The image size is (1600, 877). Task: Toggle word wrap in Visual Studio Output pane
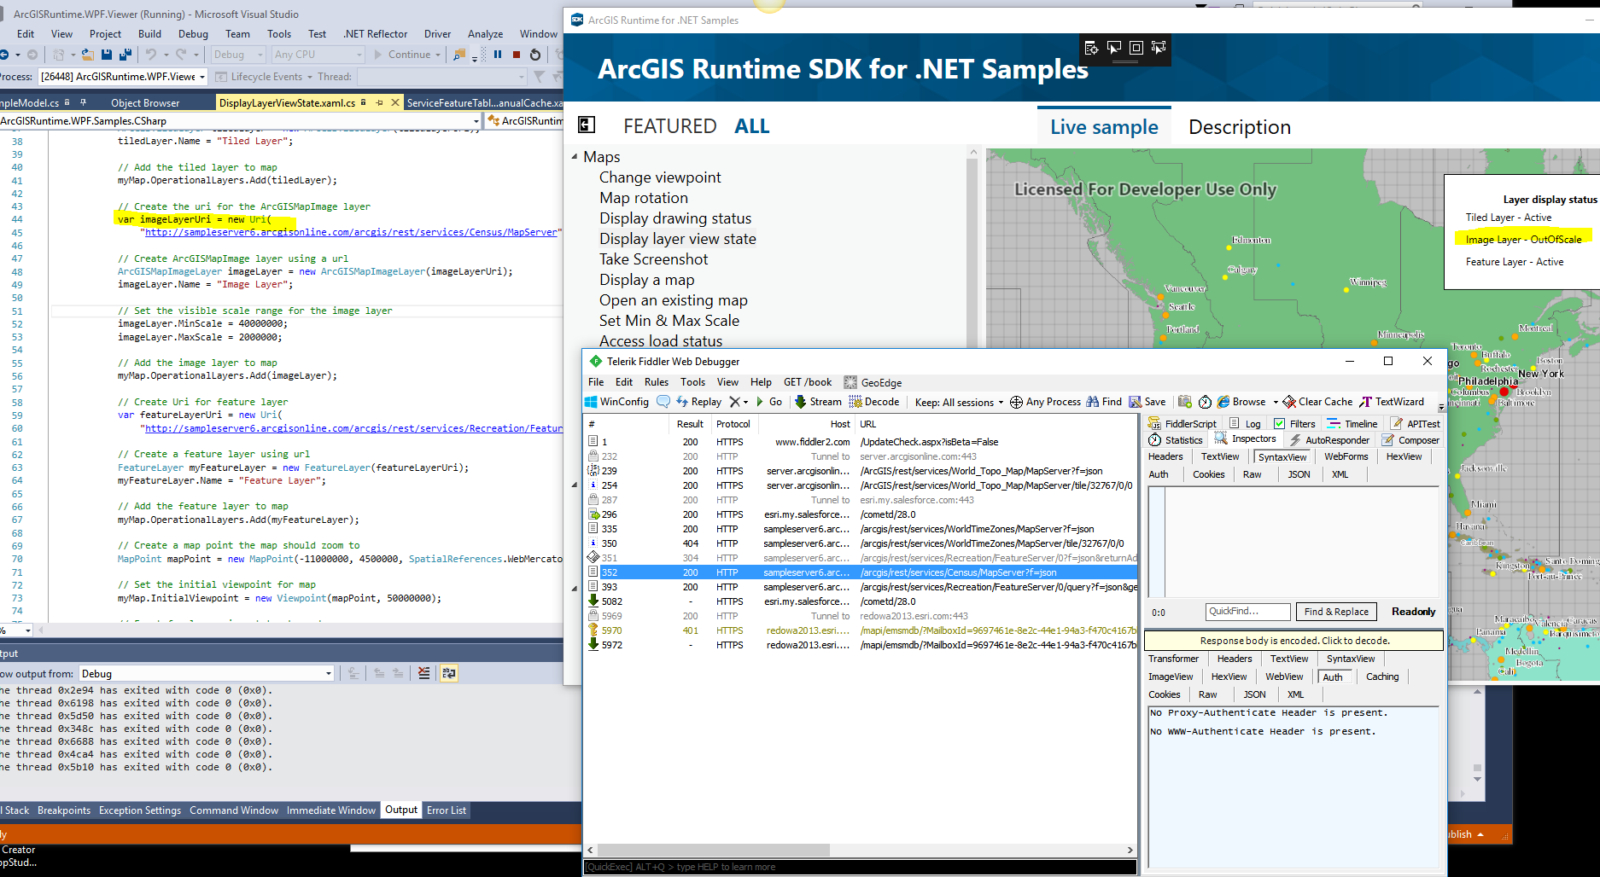(x=449, y=673)
